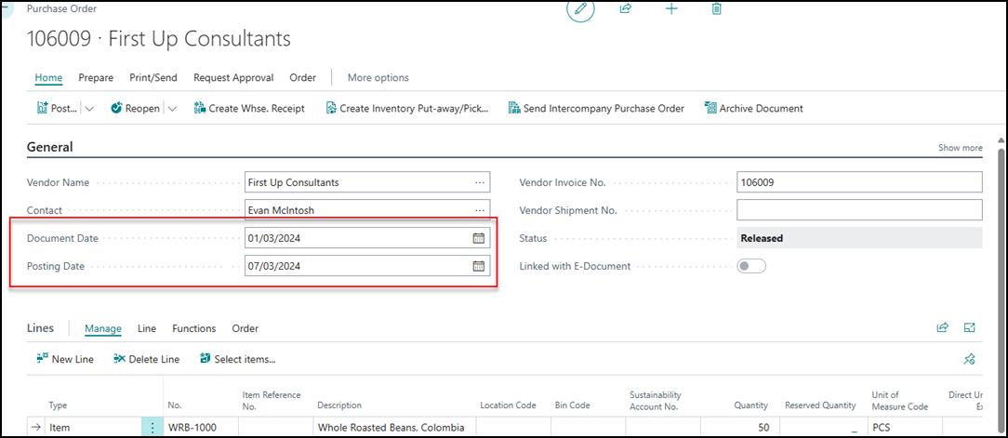
Task: Click Create Whse. Receipt button
Action: (x=249, y=109)
